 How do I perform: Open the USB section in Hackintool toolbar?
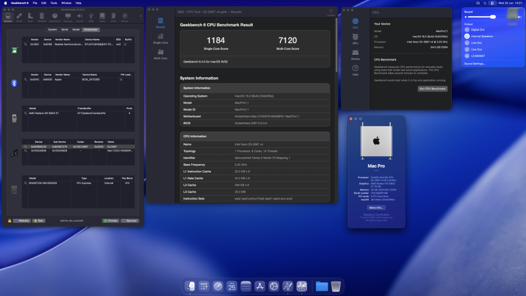91,17
